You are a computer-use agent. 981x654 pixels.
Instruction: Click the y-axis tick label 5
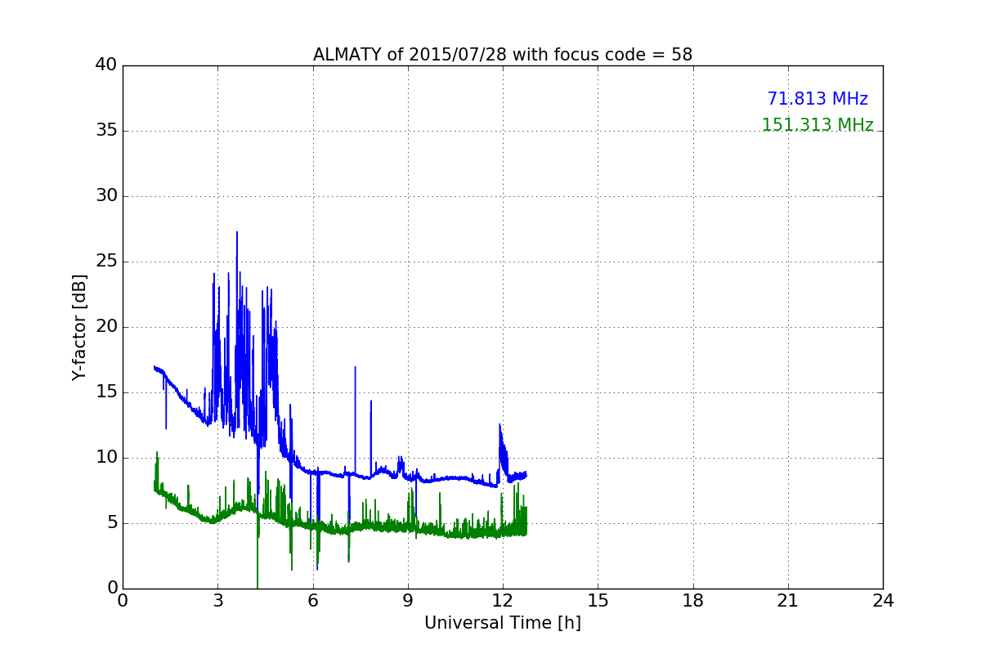tap(111, 523)
